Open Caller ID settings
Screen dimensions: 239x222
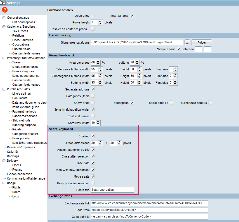click(12, 152)
